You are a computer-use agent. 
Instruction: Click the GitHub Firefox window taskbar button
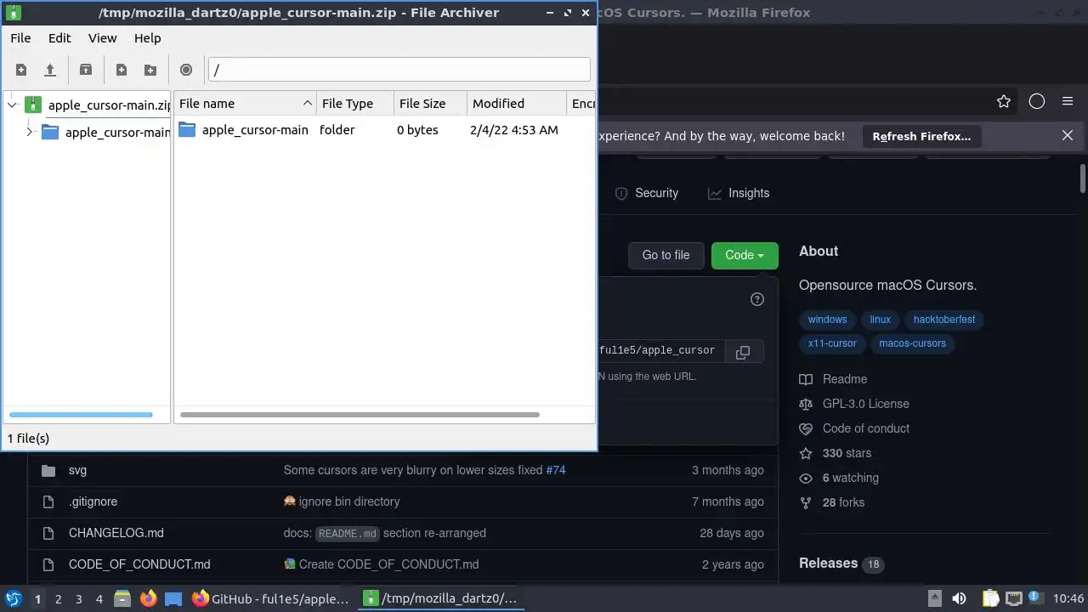[271, 598]
